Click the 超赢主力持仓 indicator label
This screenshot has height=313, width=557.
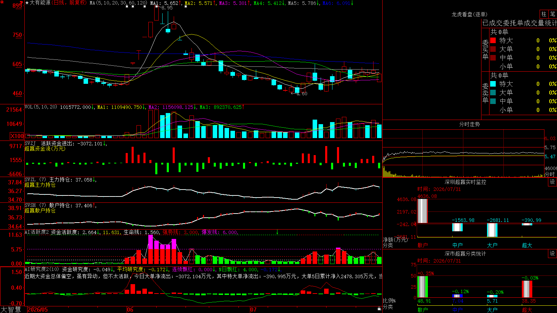point(40,185)
